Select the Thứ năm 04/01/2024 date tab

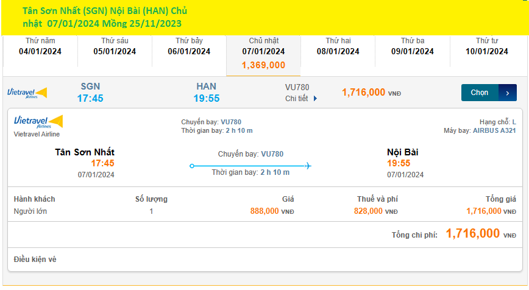(x=40, y=47)
